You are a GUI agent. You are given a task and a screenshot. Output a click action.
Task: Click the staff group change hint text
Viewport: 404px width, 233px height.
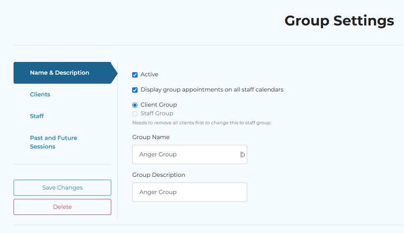pos(202,123)
